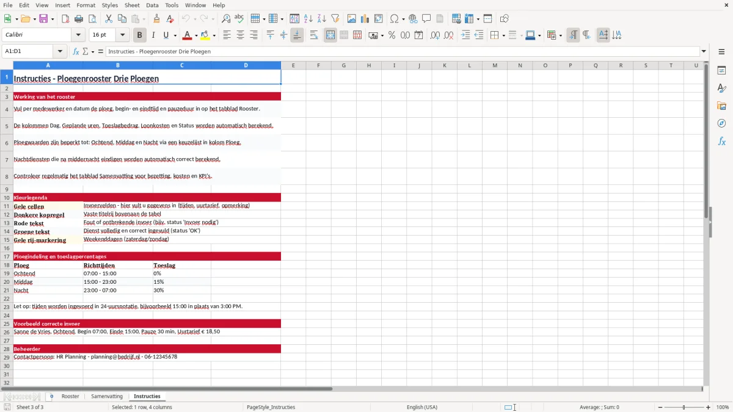The image size is (733, 412).
Task: Expand the formula bar arrow
Action: point(704,51)
